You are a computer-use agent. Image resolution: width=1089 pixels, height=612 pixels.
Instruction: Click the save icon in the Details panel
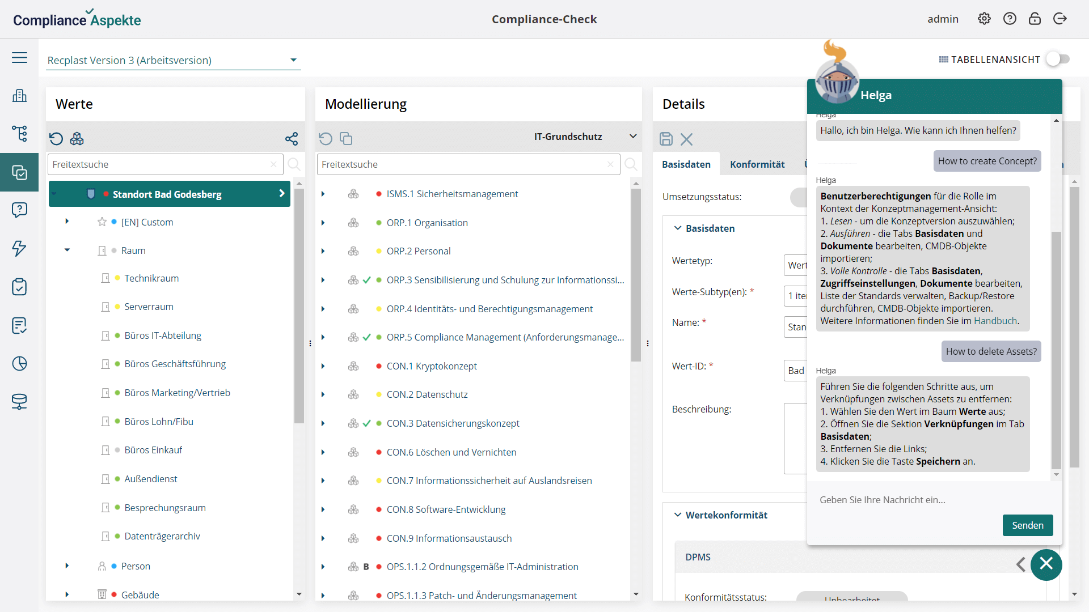pos(665,139)
